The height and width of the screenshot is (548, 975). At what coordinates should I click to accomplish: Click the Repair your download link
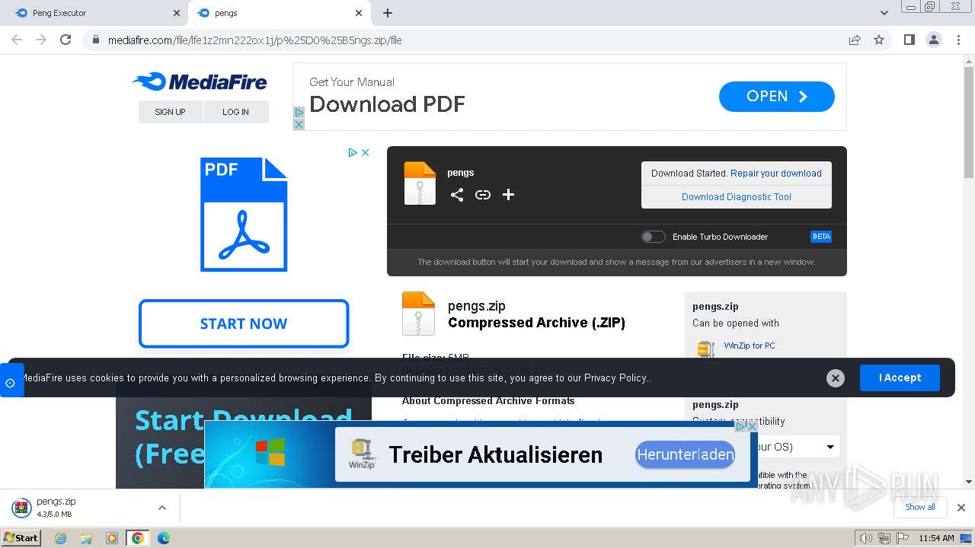pyautogui.click(x=776, y=174)
